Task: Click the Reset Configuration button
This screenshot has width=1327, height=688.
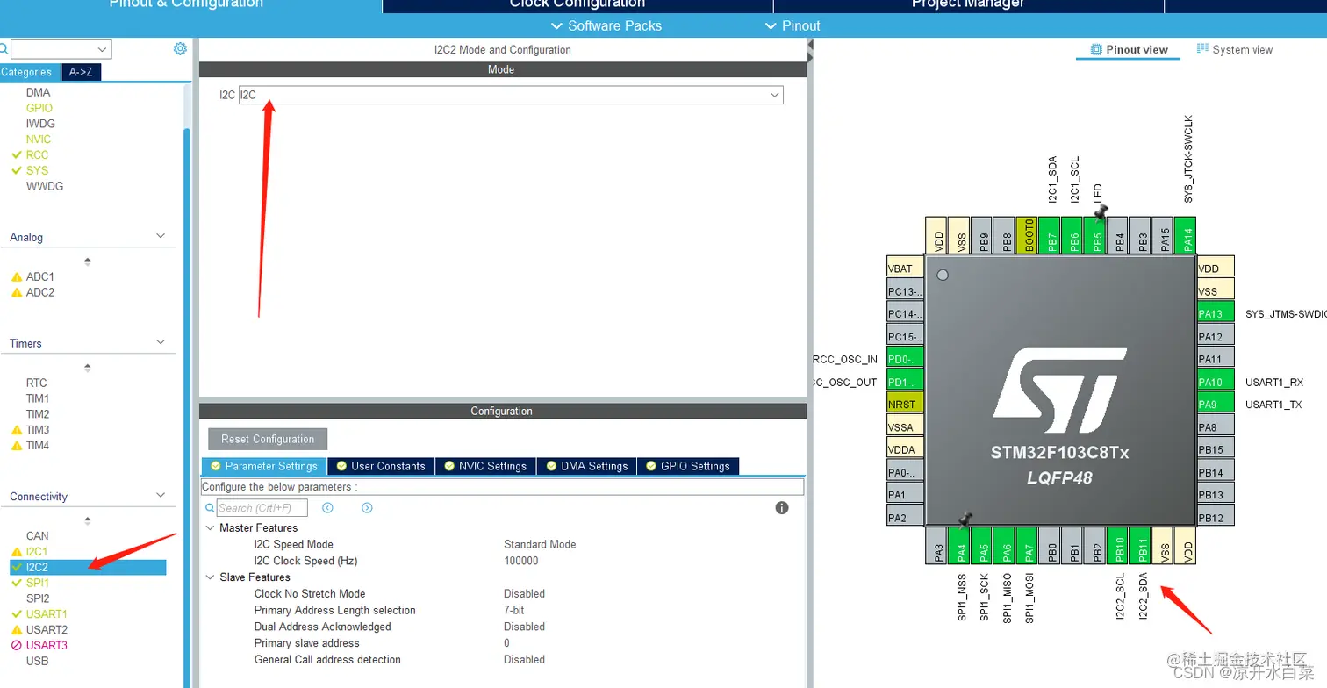Action: coord(268,439)
